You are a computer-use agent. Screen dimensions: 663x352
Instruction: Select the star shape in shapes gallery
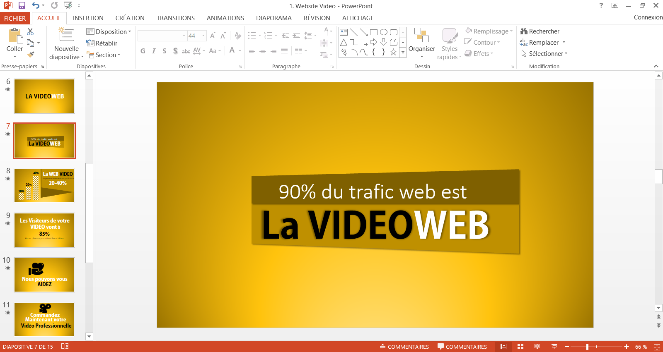393,52
